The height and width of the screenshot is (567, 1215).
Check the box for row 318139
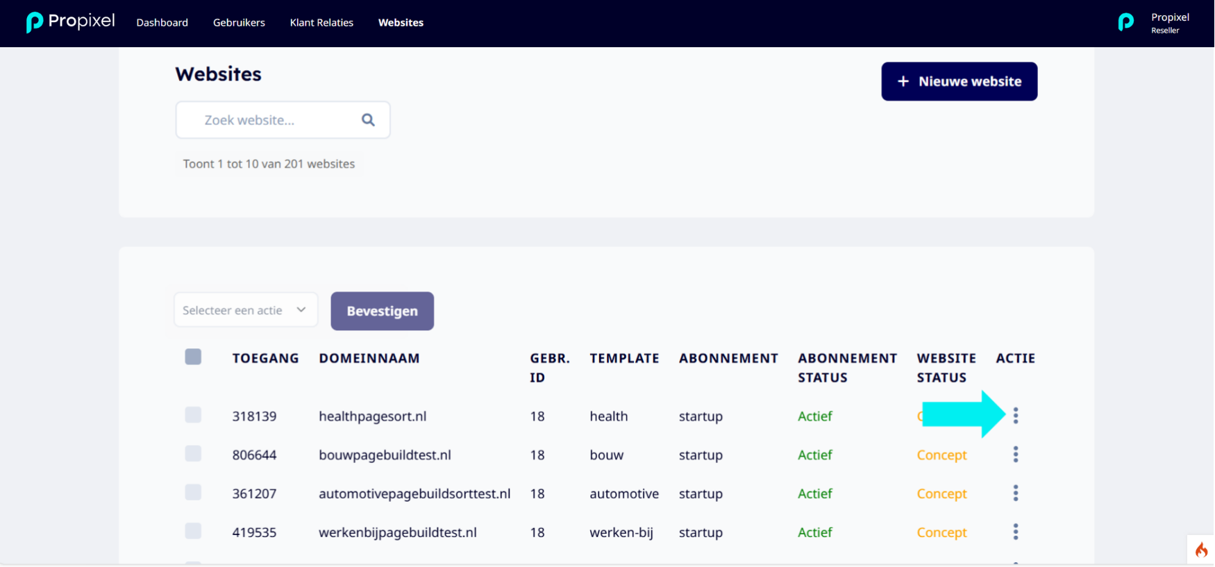tap(193, 415)
